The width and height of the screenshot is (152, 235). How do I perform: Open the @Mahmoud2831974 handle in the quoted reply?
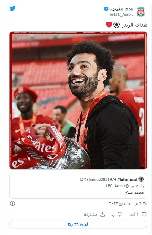click(x=98, y=179)
